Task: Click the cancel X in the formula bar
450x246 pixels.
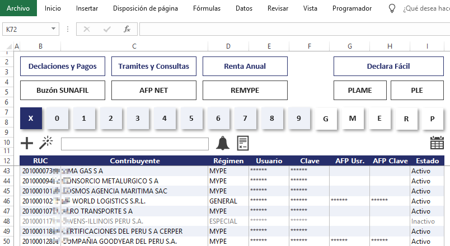Action: tap(87, 29)
